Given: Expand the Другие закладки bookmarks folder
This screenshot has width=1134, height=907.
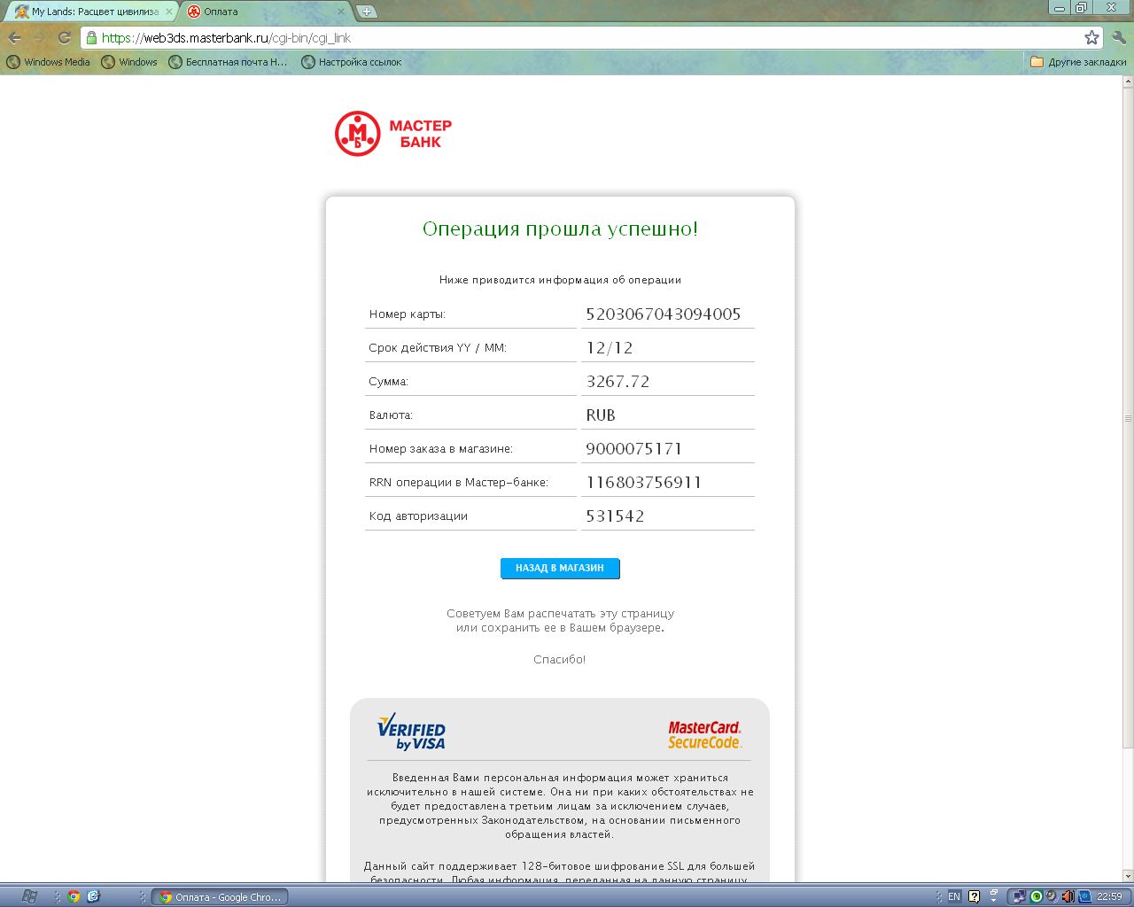Looking at the screenshot, I should (x=1078, y=62).
